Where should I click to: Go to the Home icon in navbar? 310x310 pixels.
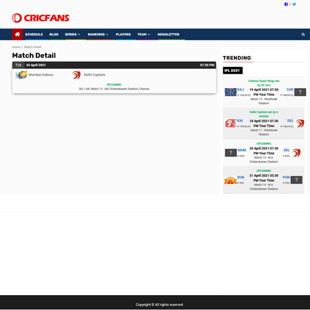17,34
